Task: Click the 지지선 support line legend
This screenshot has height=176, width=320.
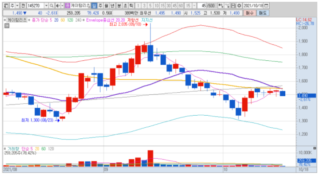Action: tap(147, 20)
